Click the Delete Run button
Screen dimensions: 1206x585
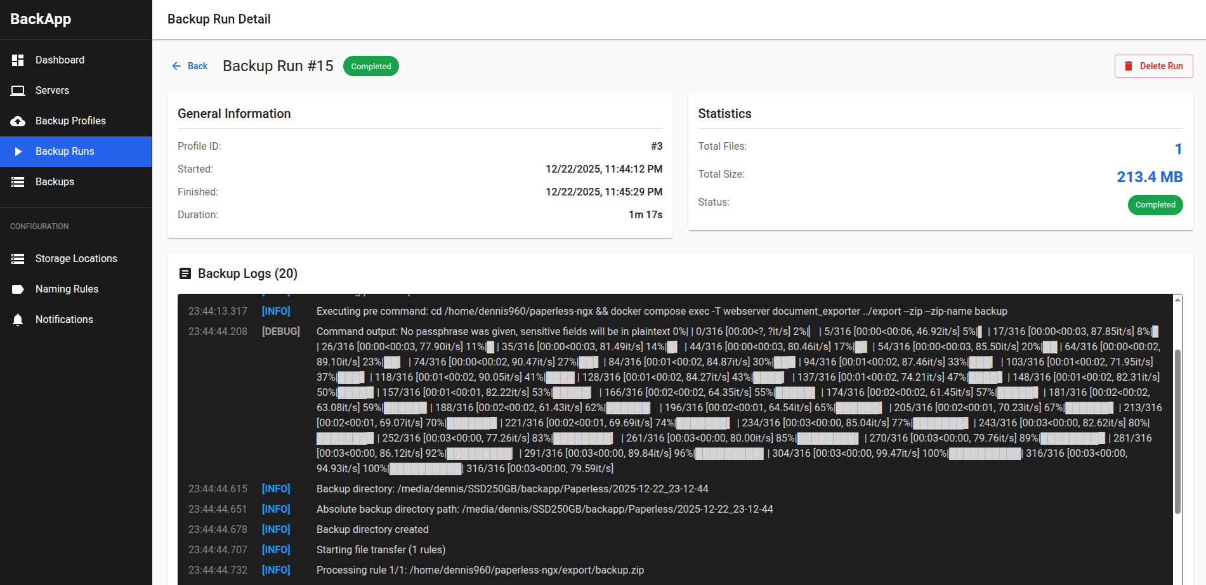coord(1153,66)
